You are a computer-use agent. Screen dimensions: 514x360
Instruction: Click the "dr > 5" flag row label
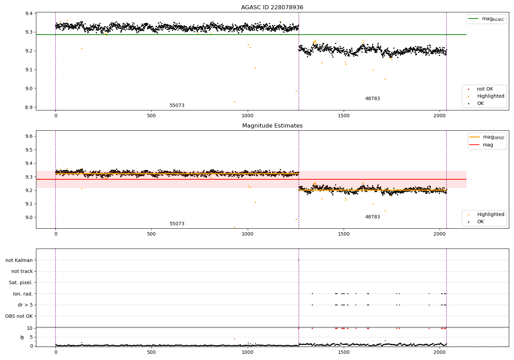(25, 305)
